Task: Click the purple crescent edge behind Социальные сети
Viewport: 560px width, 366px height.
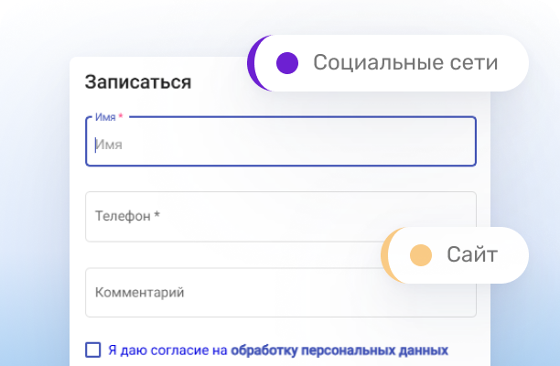Action: tap(253, 64)
